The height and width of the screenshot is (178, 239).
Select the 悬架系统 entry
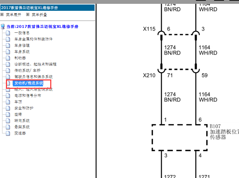22,127
